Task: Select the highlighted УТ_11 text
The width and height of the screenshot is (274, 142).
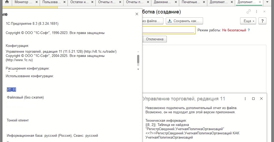Action: tap(11, 90)
